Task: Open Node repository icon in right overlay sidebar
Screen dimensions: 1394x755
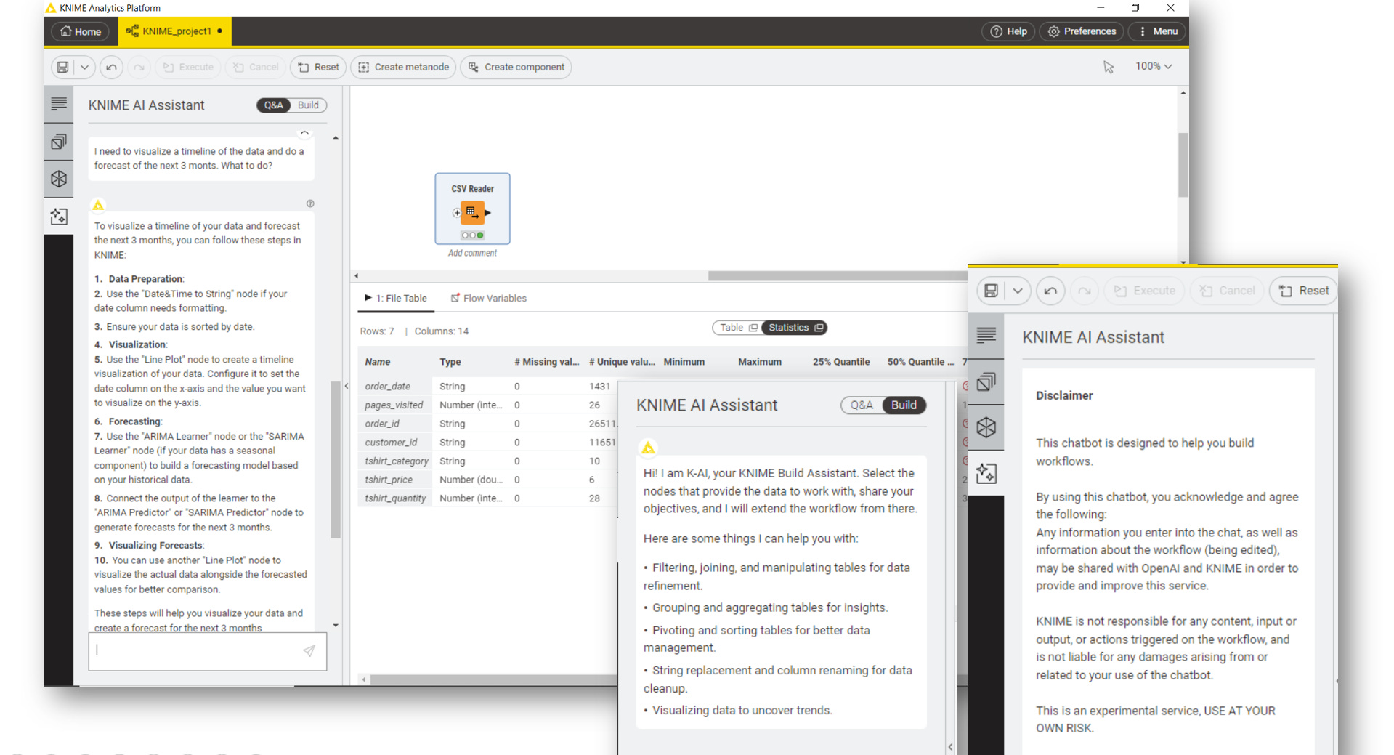Action: 986,381
